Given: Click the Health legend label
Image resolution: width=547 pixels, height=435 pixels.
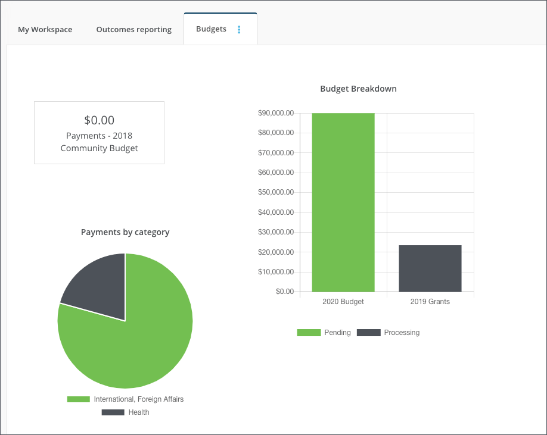Looking at the screenshot, I should click(x=140, y=412).
